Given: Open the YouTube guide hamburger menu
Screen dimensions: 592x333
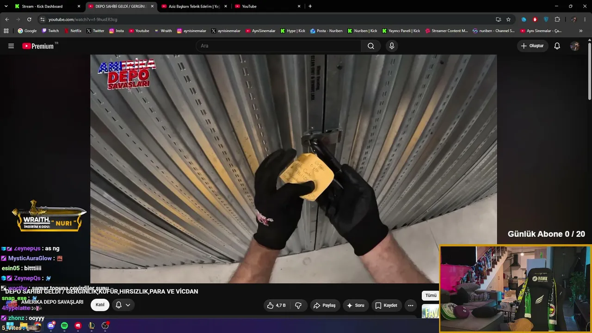Looking at the screenshot, I should (x=11, y=46).
